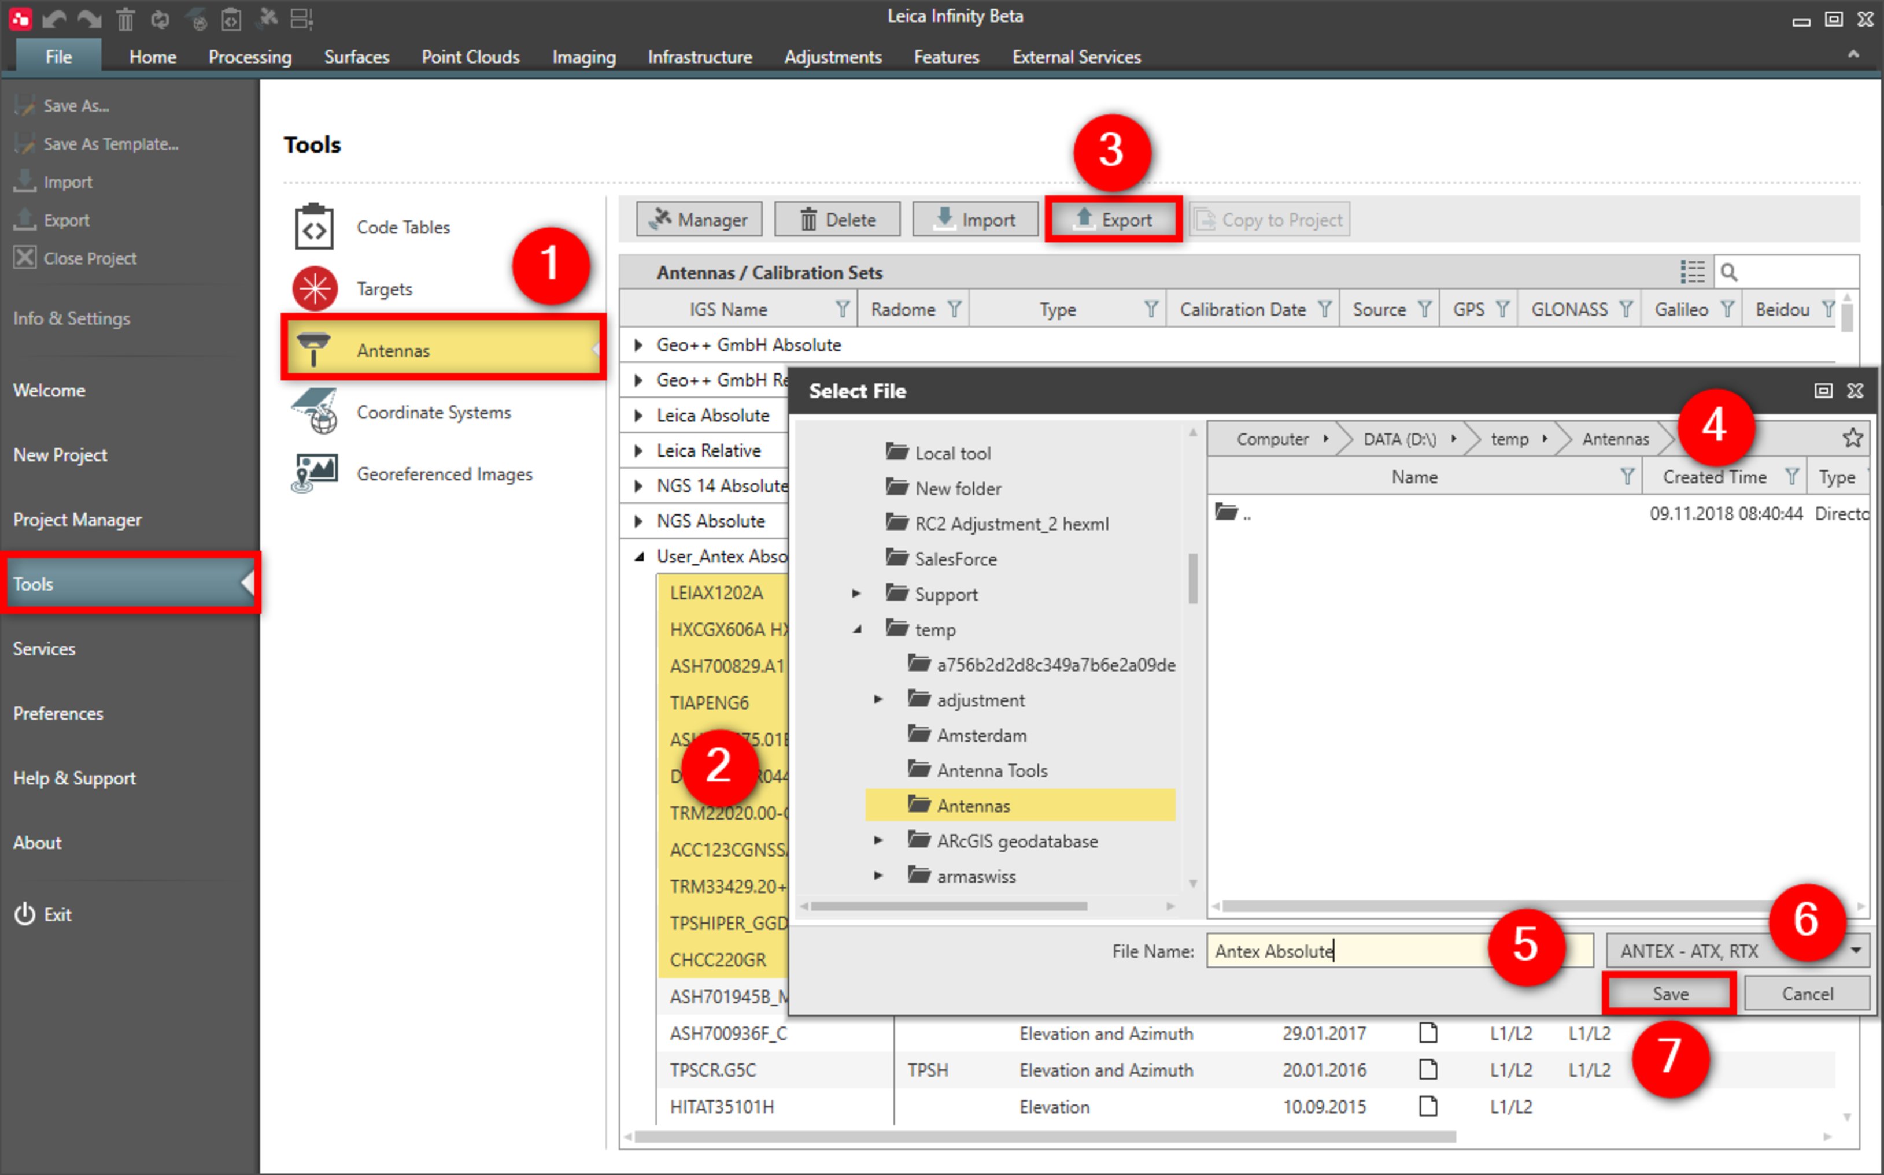Collapse User_Antex Absolute group

coord(638,557)
